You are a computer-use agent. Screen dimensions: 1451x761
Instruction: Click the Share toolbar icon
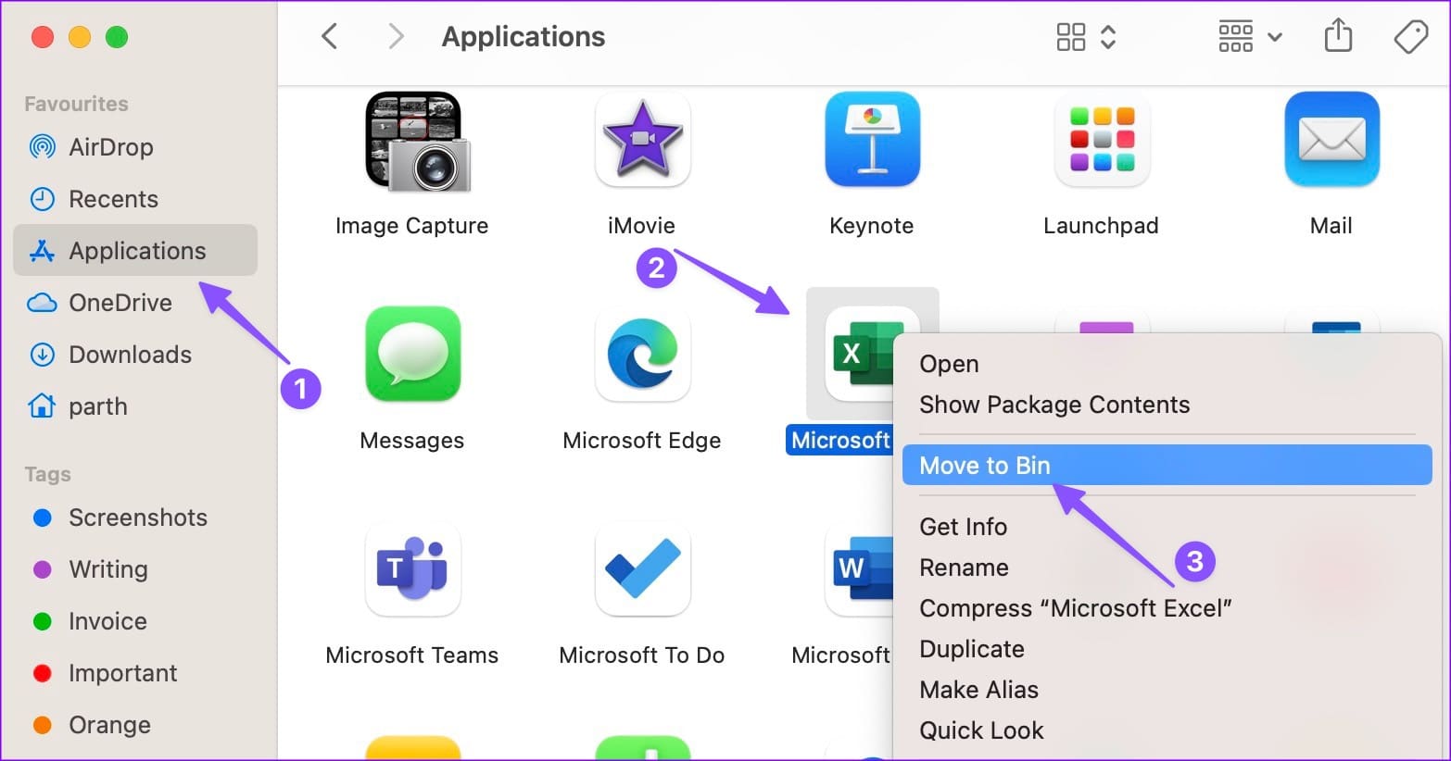point(1338,36)
